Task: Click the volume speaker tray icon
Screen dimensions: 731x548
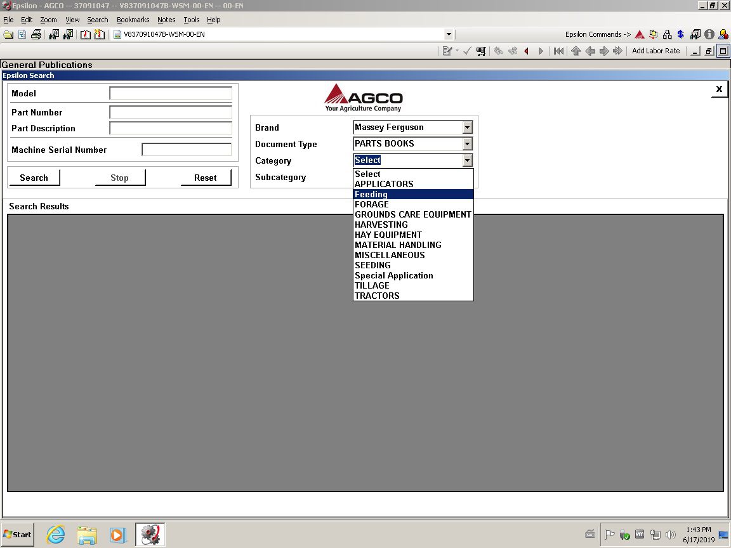Action: pos(670,535)
